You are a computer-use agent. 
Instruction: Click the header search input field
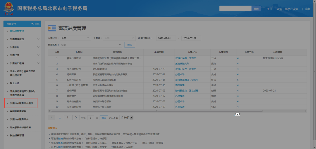235,9
